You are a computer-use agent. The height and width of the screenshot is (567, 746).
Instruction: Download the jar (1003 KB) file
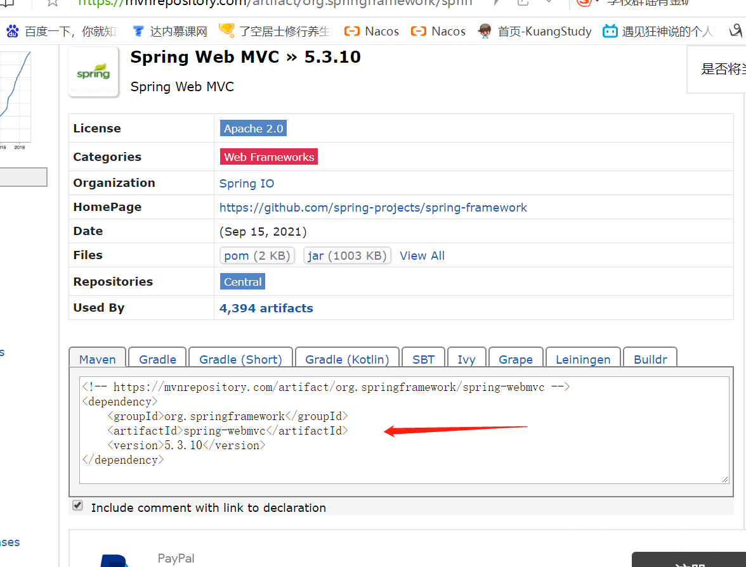coord(348,256)
